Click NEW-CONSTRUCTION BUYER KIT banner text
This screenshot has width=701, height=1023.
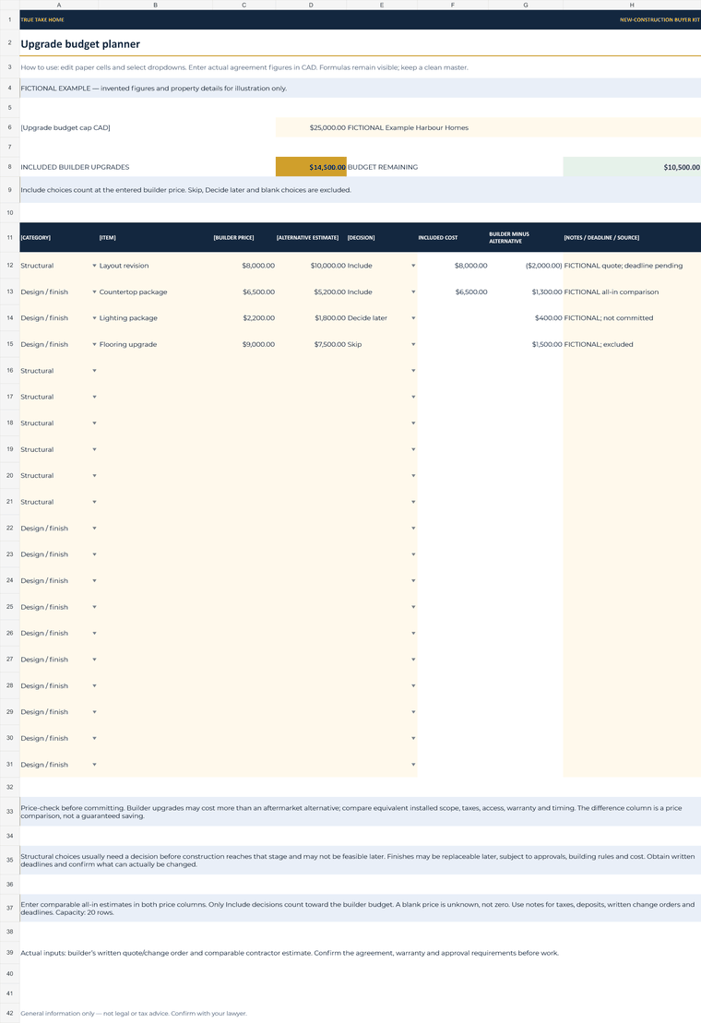(659, 19)
